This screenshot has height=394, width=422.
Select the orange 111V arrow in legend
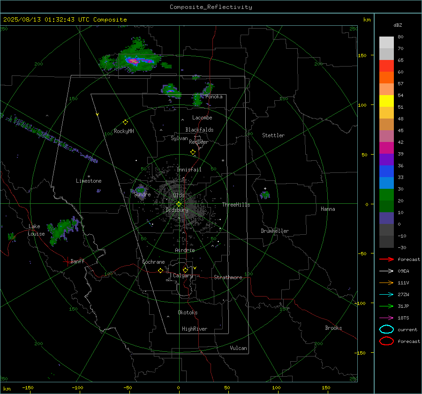pos(386,282)
